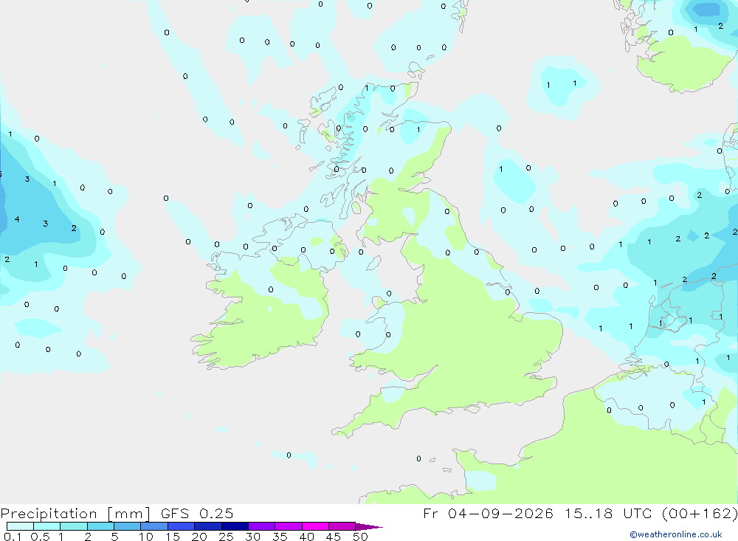
Task: Pick the 5–10 mm legend swatch
Action: pyautogui.click(x=128, y=526)
